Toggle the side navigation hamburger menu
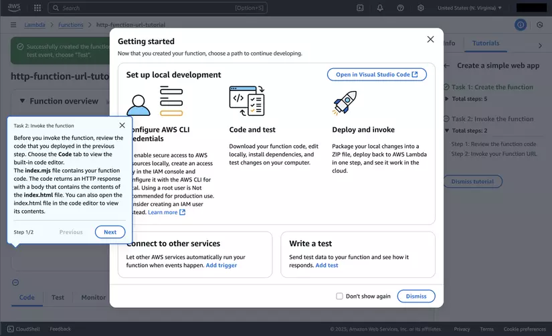The image size is (552, 336). pos(13,25)
